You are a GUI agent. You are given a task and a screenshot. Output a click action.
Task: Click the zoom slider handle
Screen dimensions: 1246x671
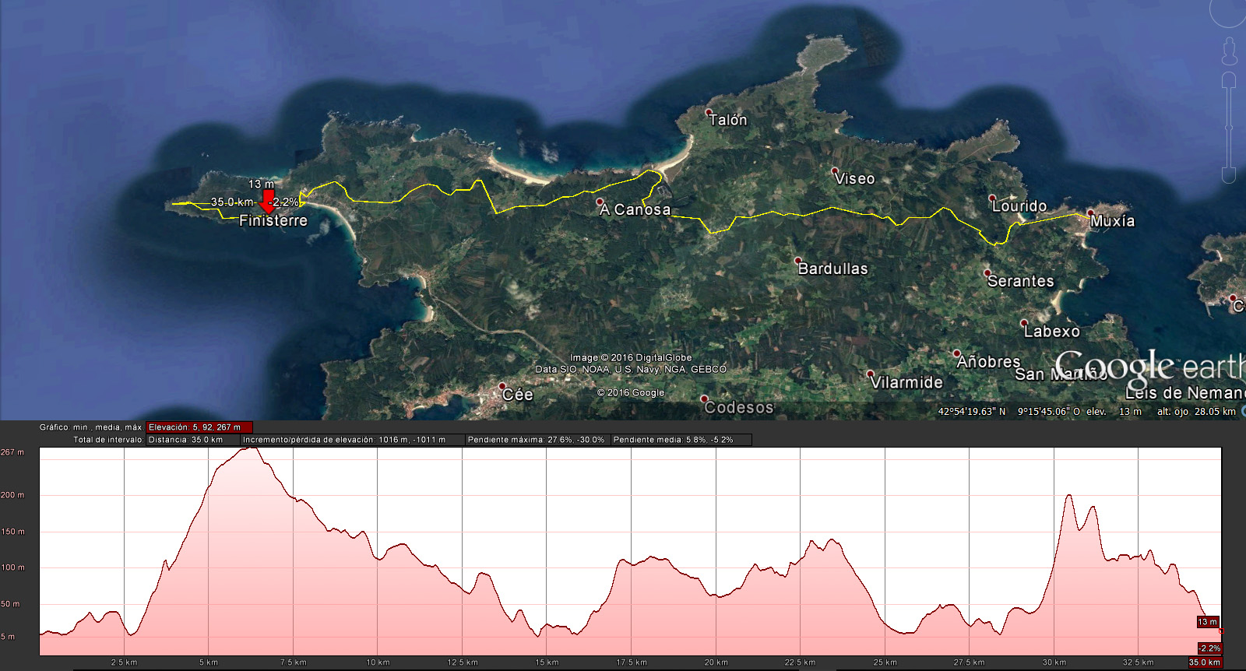(1229, 127)
